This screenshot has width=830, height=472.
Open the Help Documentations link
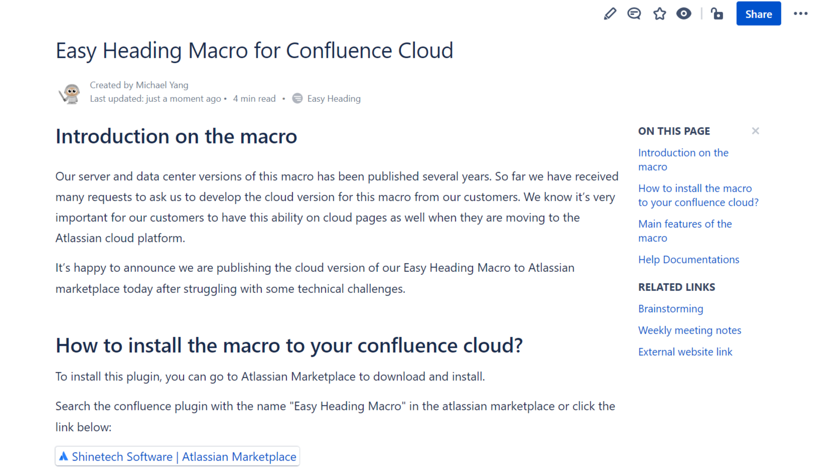[688, 259]
